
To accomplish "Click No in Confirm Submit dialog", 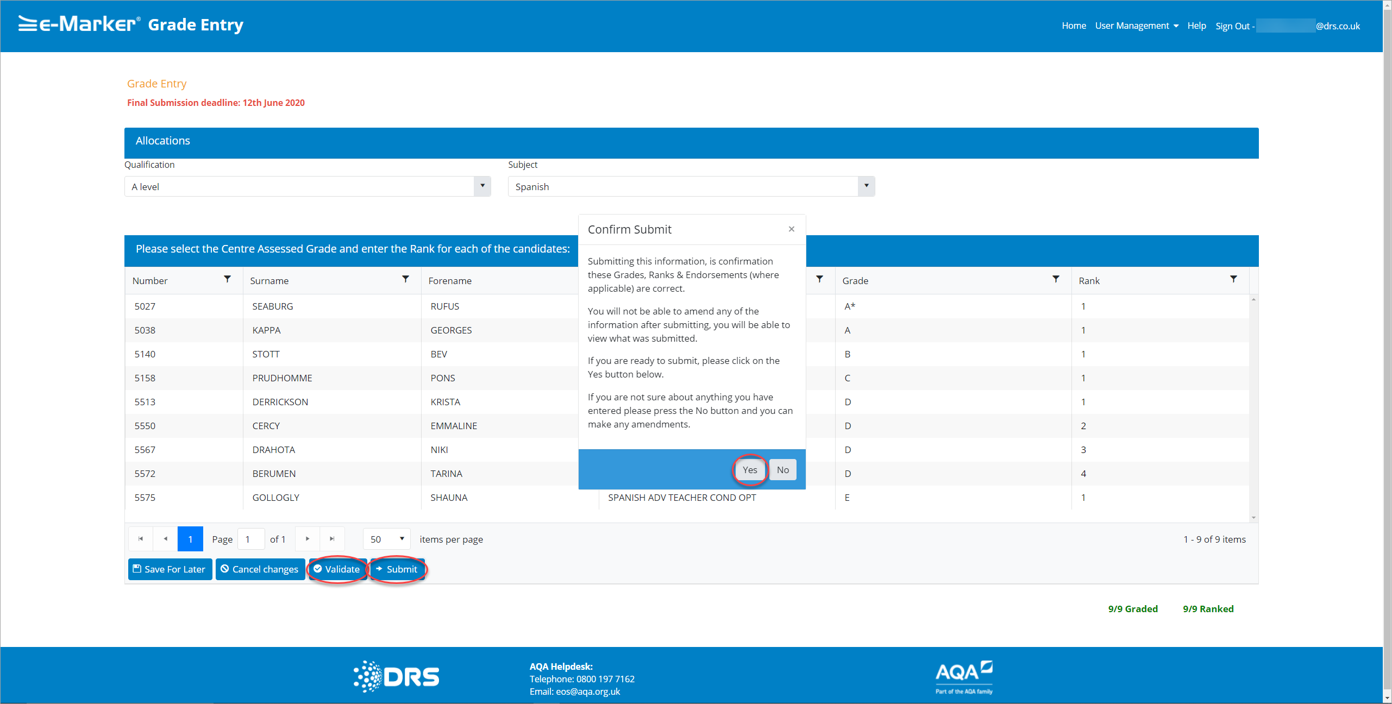I will (782, 470).
